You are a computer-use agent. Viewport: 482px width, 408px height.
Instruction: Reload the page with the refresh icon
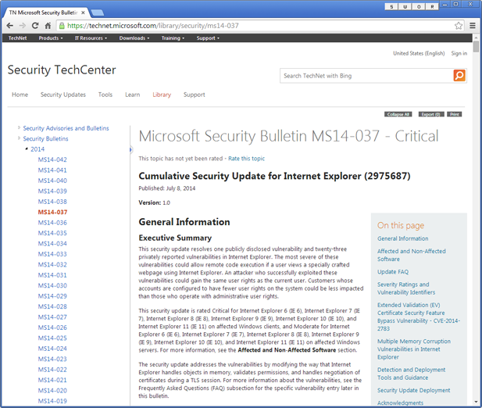tap(36, 26)
